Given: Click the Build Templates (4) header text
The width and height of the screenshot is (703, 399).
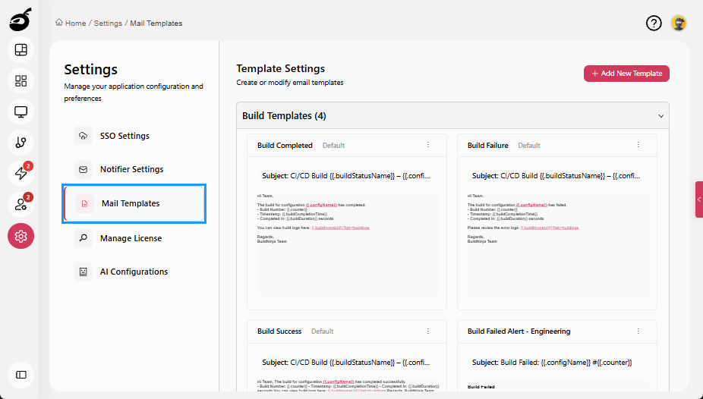Looking at the screenshot, I should [x=284, y=116].
